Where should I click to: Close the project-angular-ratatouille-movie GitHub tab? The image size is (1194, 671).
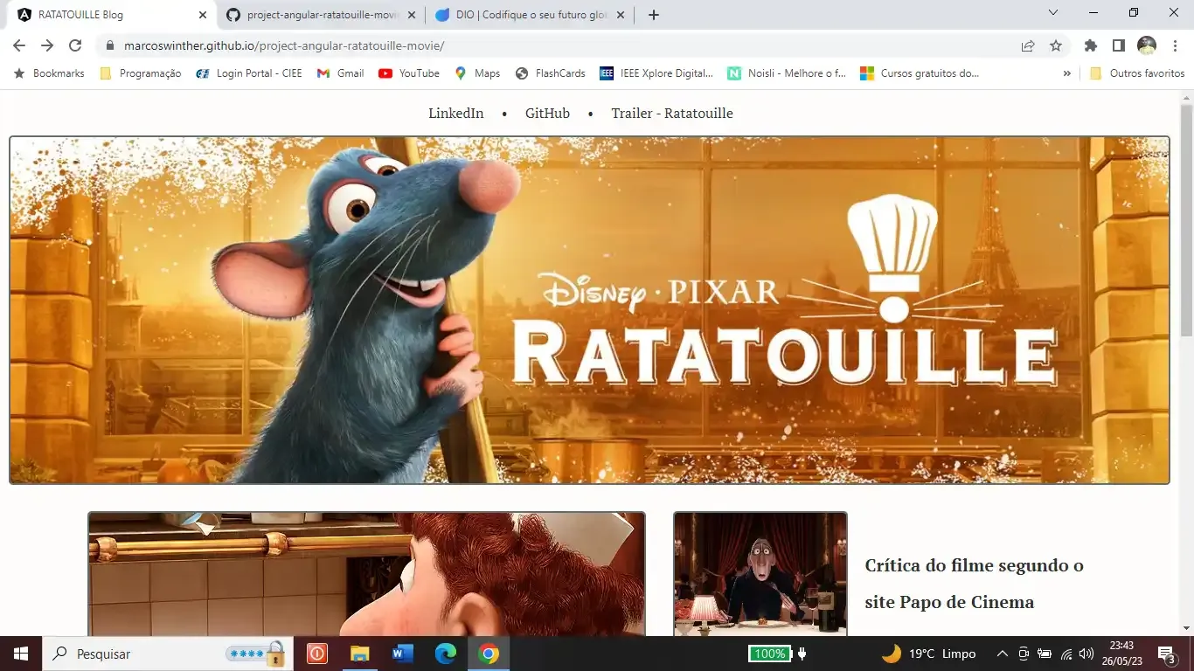[412, 15]
